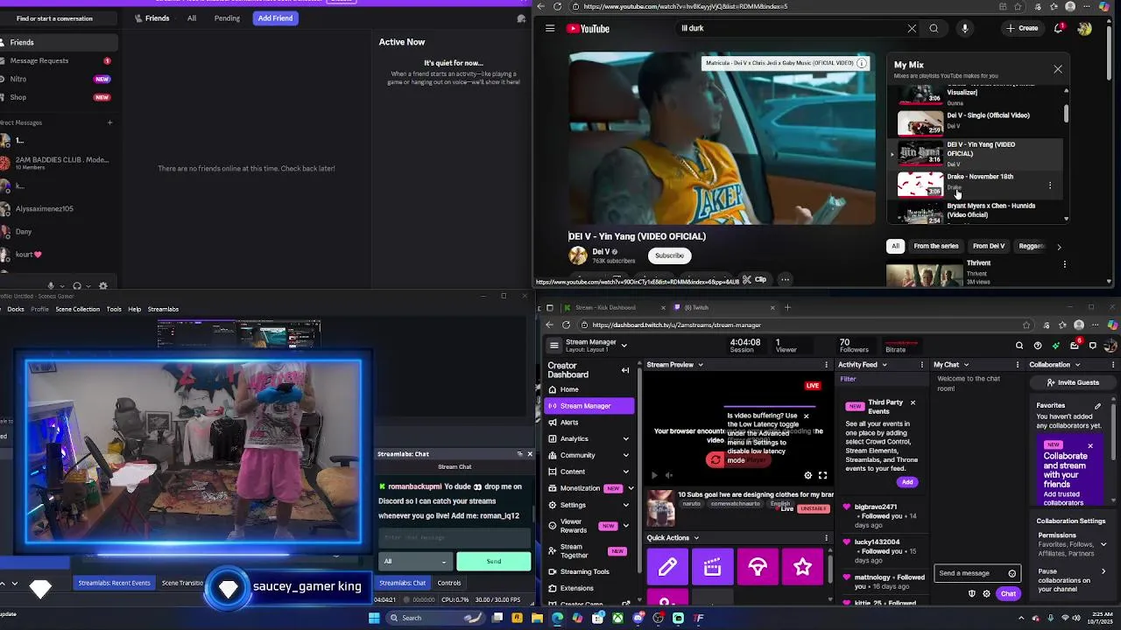Expand the Monetization section chevron

coord(631,488)
